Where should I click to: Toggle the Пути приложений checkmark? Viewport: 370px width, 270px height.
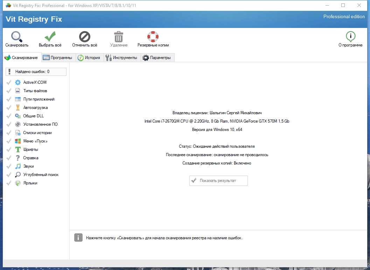pos(9,99)
